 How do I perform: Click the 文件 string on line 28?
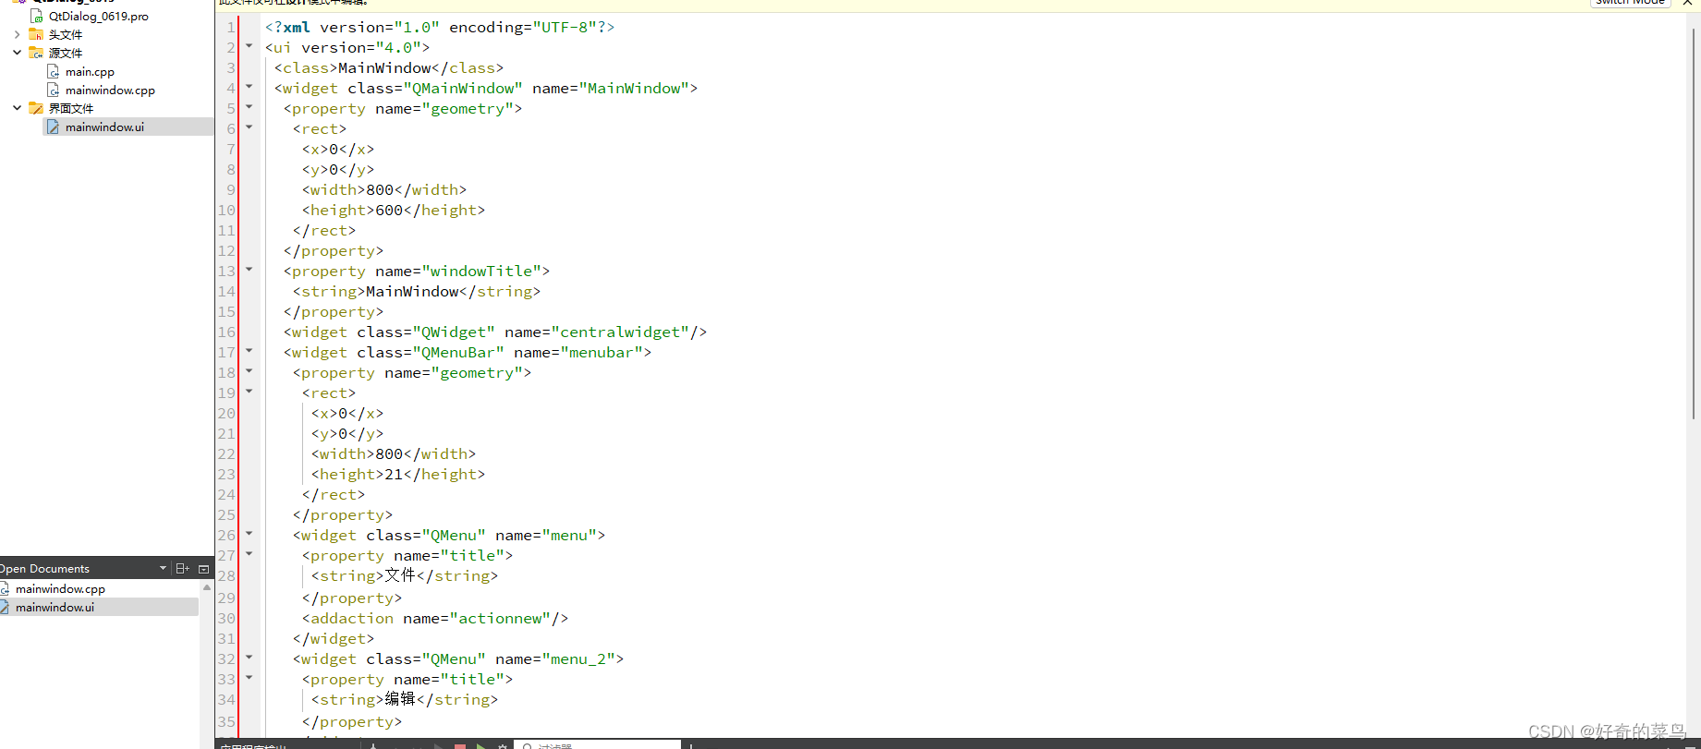coord(400,575)
